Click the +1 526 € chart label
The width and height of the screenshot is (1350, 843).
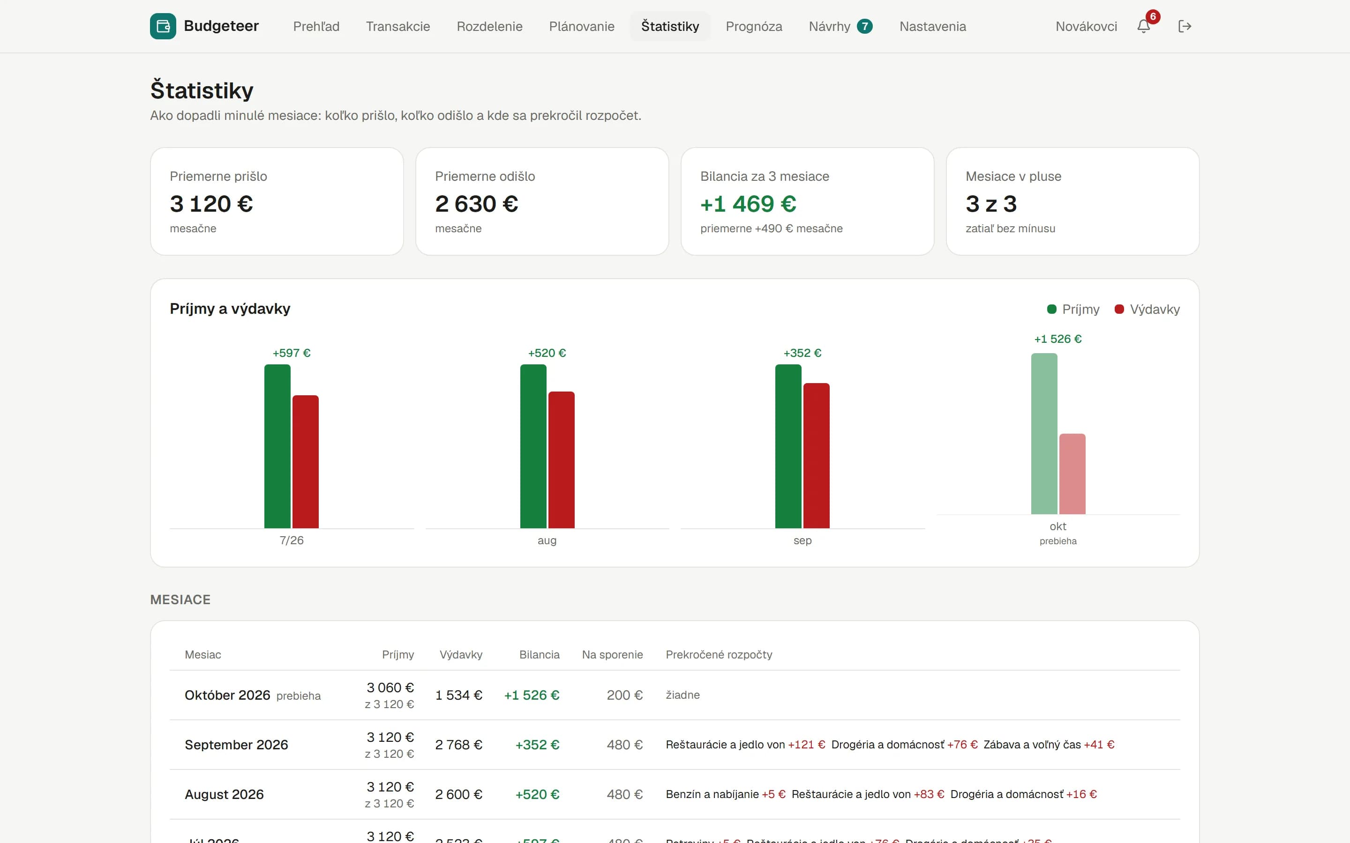tap(1057, 339)
